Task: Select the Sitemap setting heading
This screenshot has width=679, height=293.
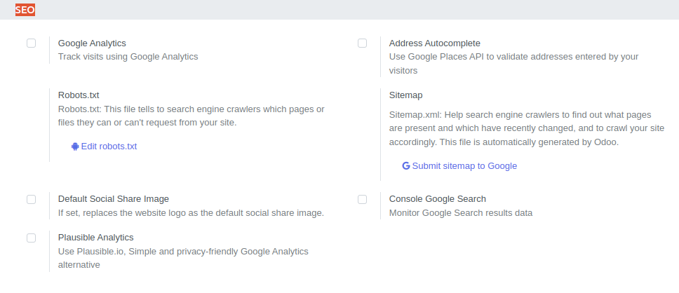Action: click(x=405, y=95)
